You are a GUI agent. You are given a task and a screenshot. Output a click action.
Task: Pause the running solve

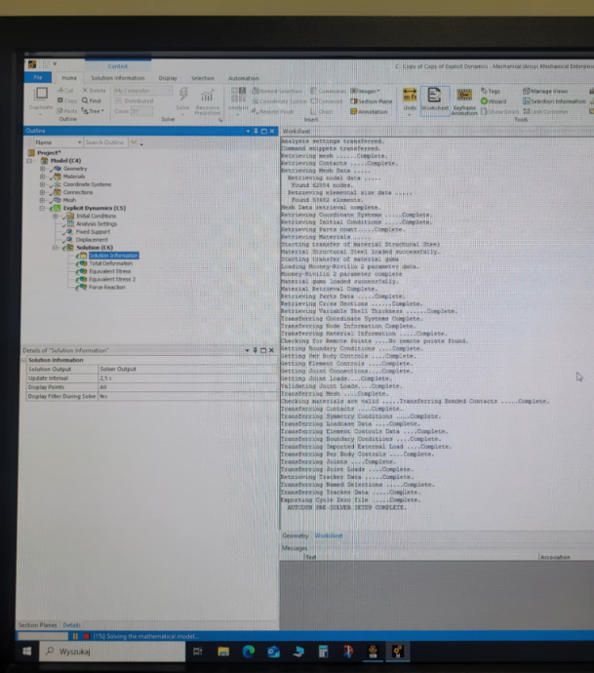75,636
